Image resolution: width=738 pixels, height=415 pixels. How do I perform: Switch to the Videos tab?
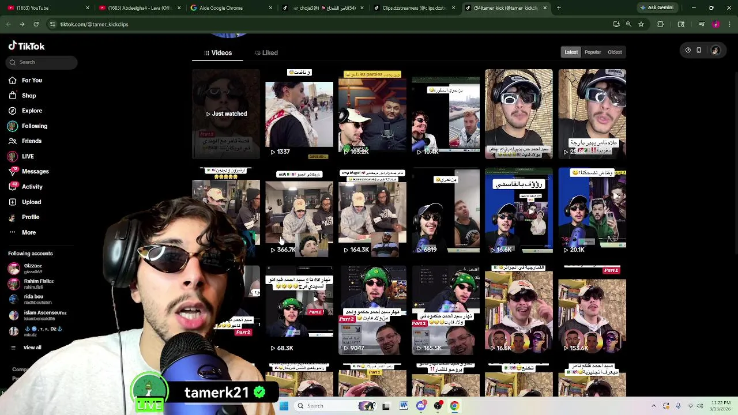(x=217, y=52)
